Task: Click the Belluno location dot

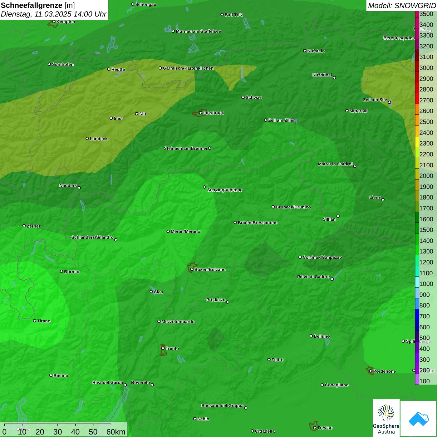Action: (311, 336)
